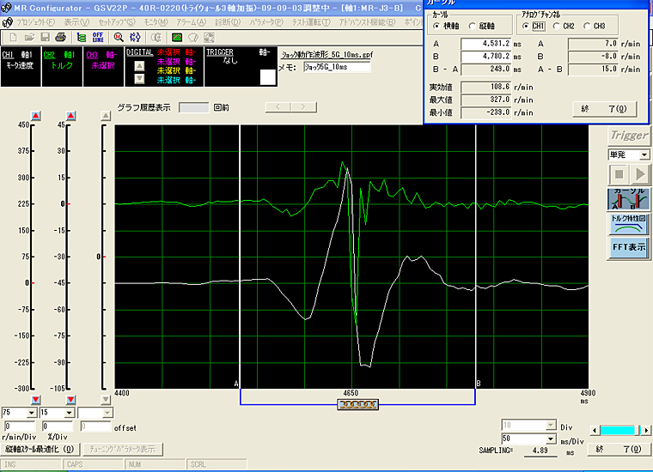Open the greyed 10 Div dropdown
Viewport: 653px width, 472px height.
(x=551, y=425)
